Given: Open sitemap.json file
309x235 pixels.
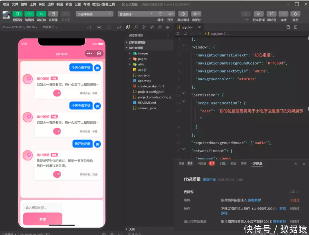Looking at the screenshot, I should coord(147,108).
